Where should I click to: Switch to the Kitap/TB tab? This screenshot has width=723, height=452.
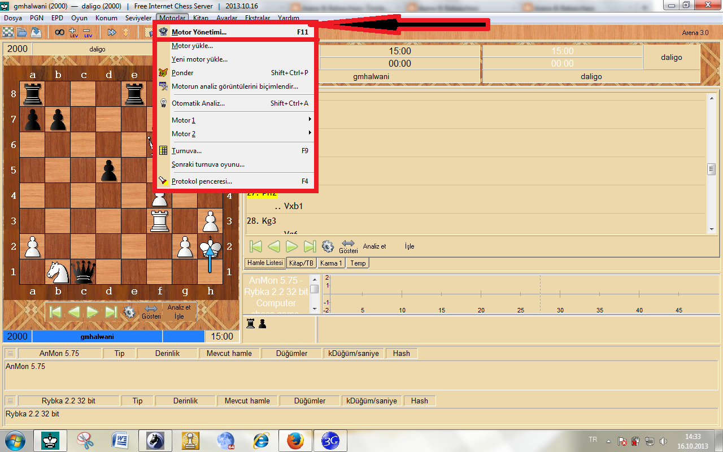point(301,263)
